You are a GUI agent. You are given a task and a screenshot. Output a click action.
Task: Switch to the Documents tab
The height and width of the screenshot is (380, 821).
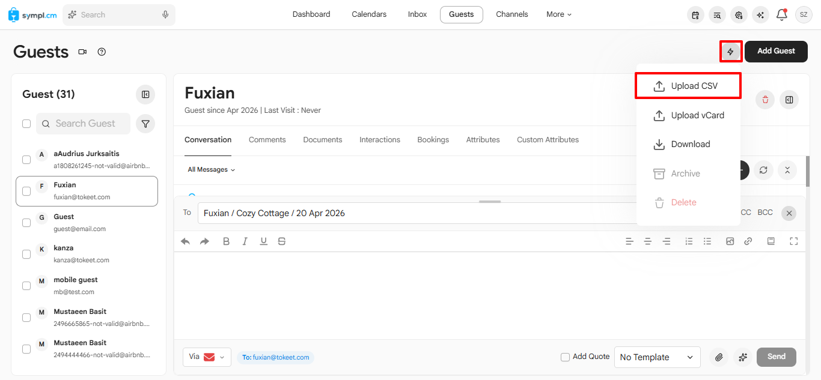click(x=323, y=140)
